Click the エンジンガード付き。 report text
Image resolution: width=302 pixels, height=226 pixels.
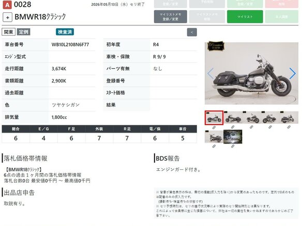178,170
